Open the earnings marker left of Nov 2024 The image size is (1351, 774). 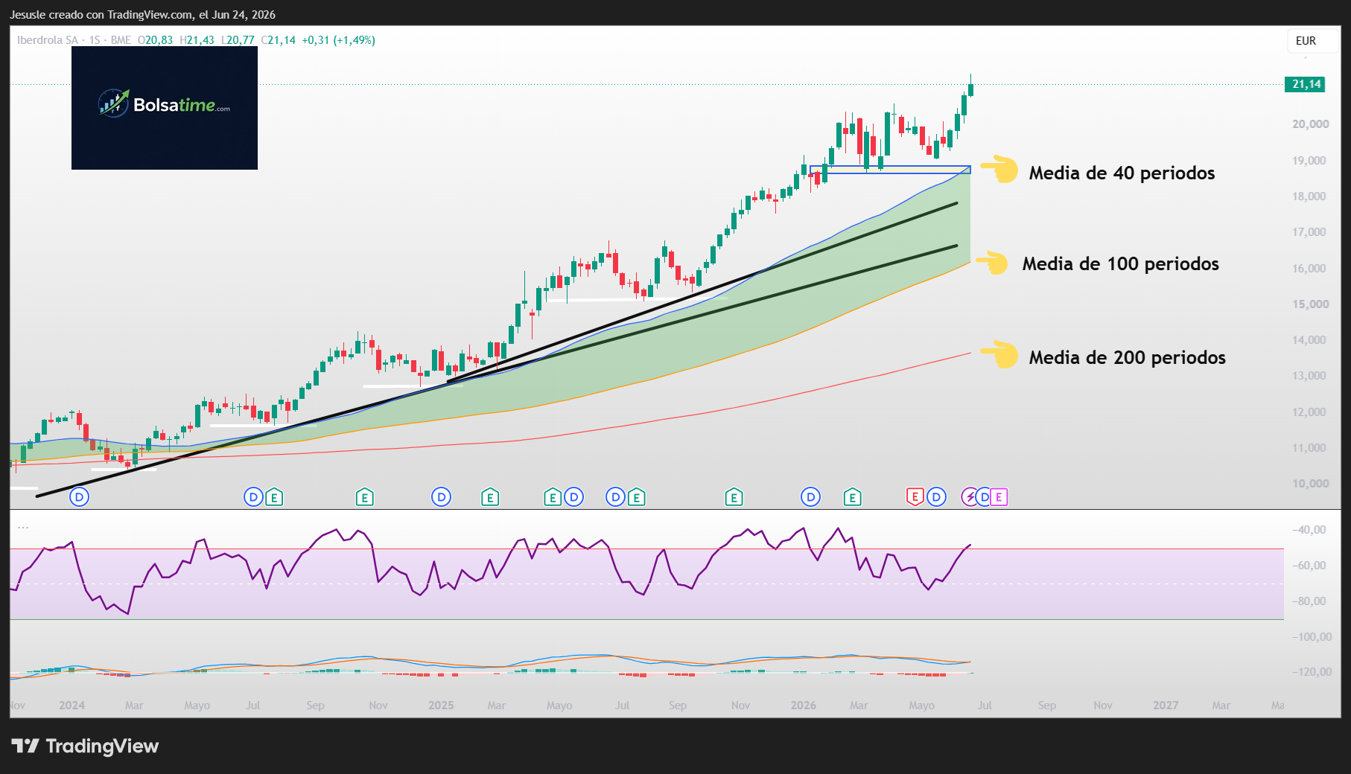point(364,497)
